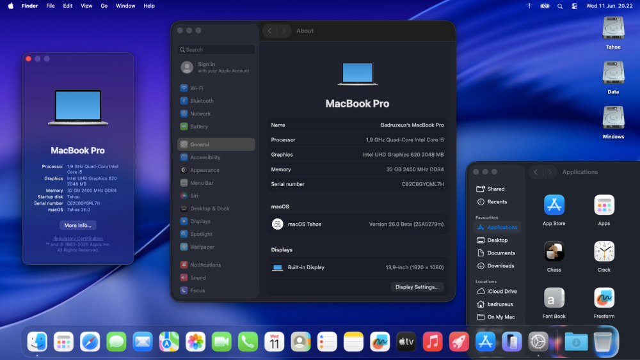Open the Go menu
The height and width of the screenshot is (360, 640).
click(x=104, y=6)
